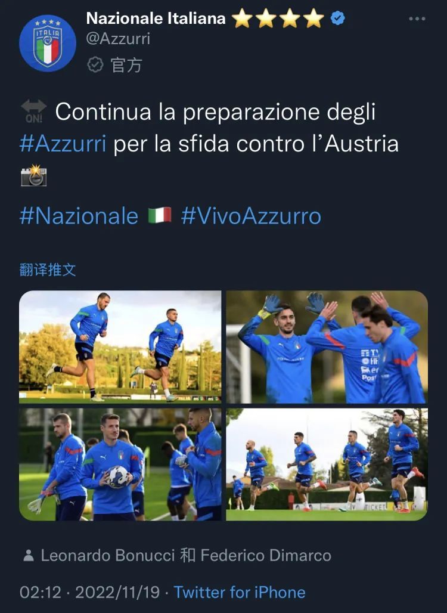Open the #Nazionale hashtag

click(x=79, y=216)
